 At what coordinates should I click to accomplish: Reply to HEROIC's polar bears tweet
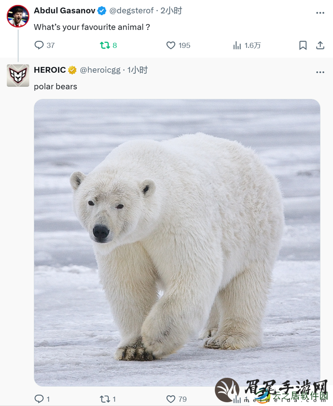(42, 399)
